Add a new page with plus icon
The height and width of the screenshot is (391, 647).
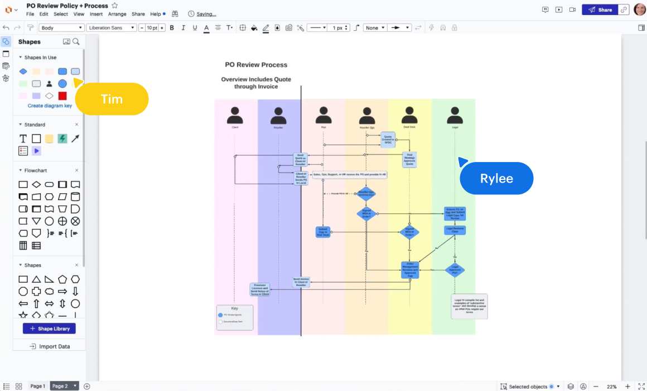click(87, 386)
